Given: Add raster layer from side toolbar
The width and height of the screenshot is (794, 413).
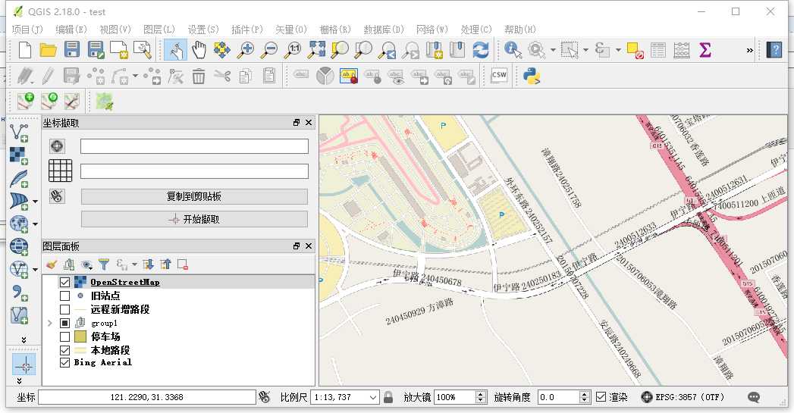Looking at the screenshot, I should tap(19, 155).
